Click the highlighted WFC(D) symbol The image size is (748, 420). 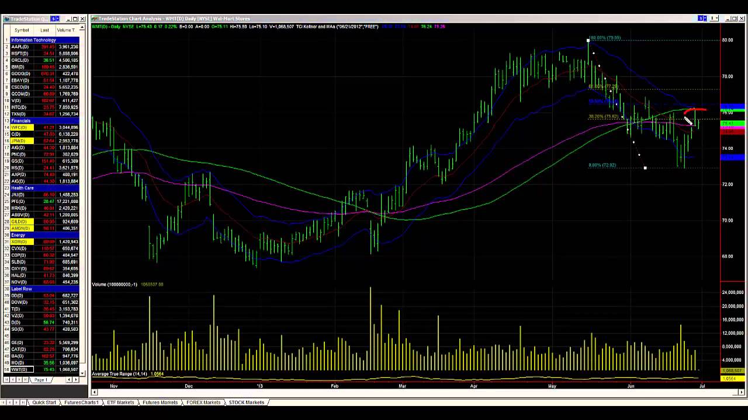pos(22,127)
